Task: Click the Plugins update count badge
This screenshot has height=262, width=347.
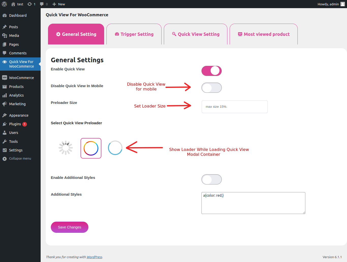Action: click(x=25, y=124)
